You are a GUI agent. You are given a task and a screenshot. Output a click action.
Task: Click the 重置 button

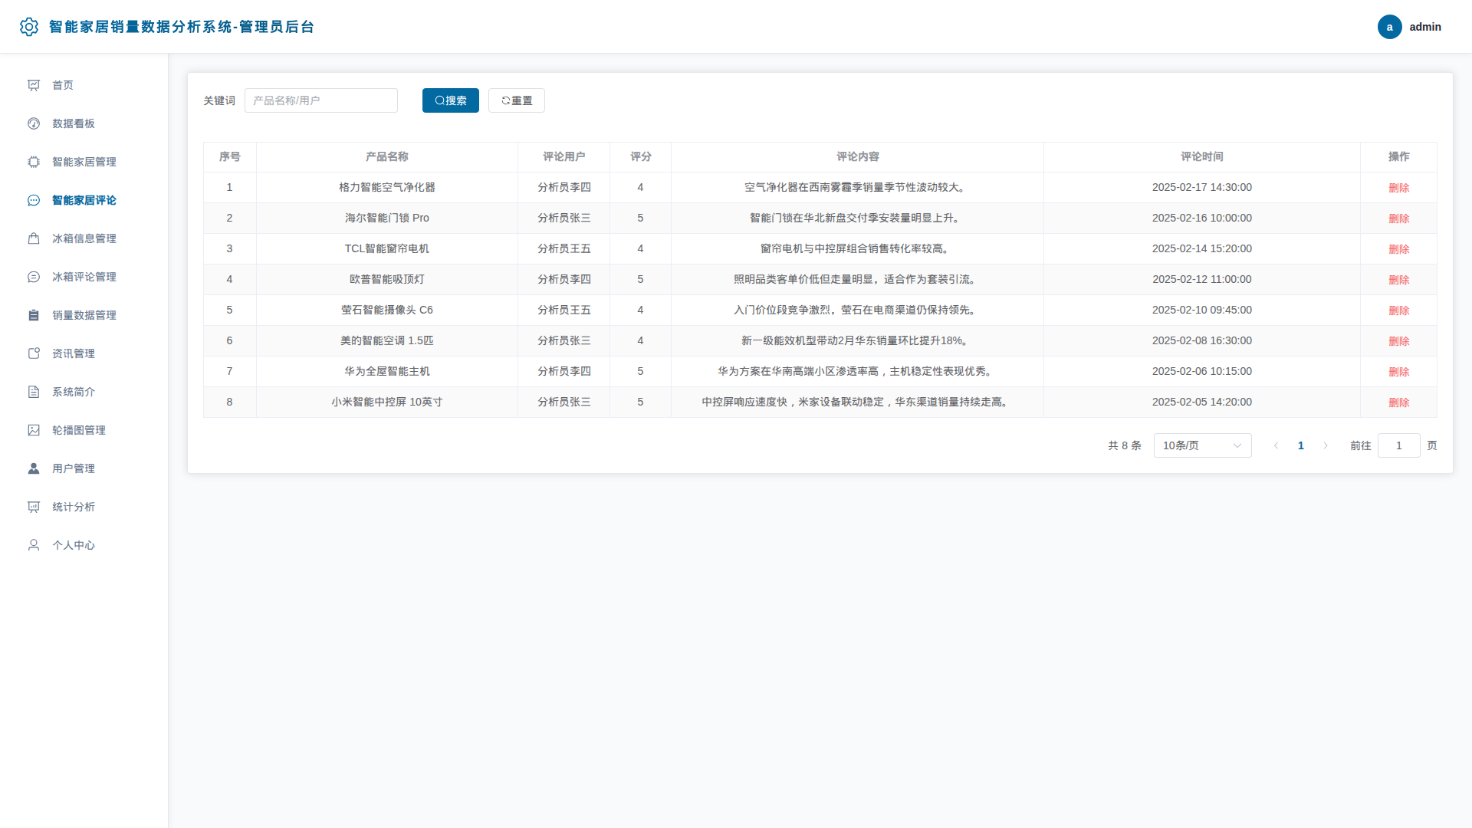click(516, 100)
